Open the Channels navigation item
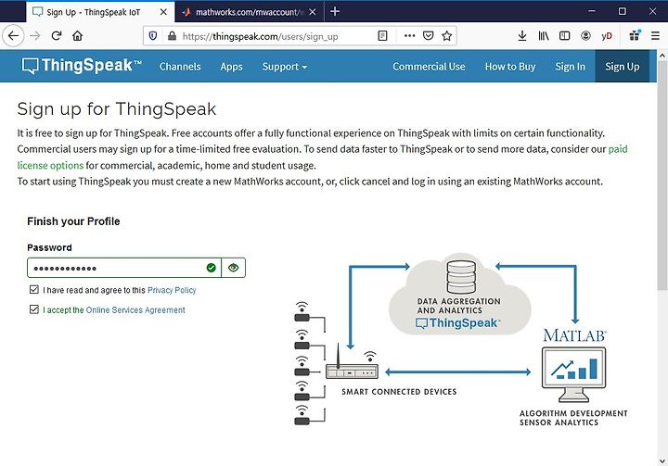The image size is (668, 466). coord(180,67)
